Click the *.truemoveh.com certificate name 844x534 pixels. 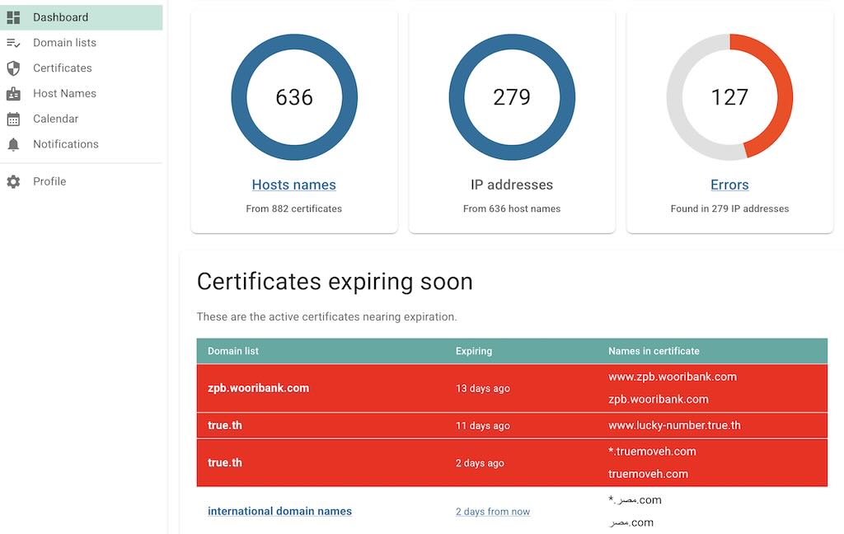(x=652, y=451)
